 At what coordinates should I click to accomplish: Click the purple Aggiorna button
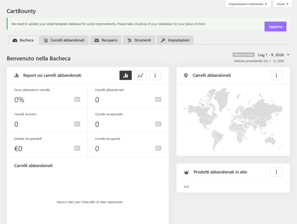click(276, 27)
